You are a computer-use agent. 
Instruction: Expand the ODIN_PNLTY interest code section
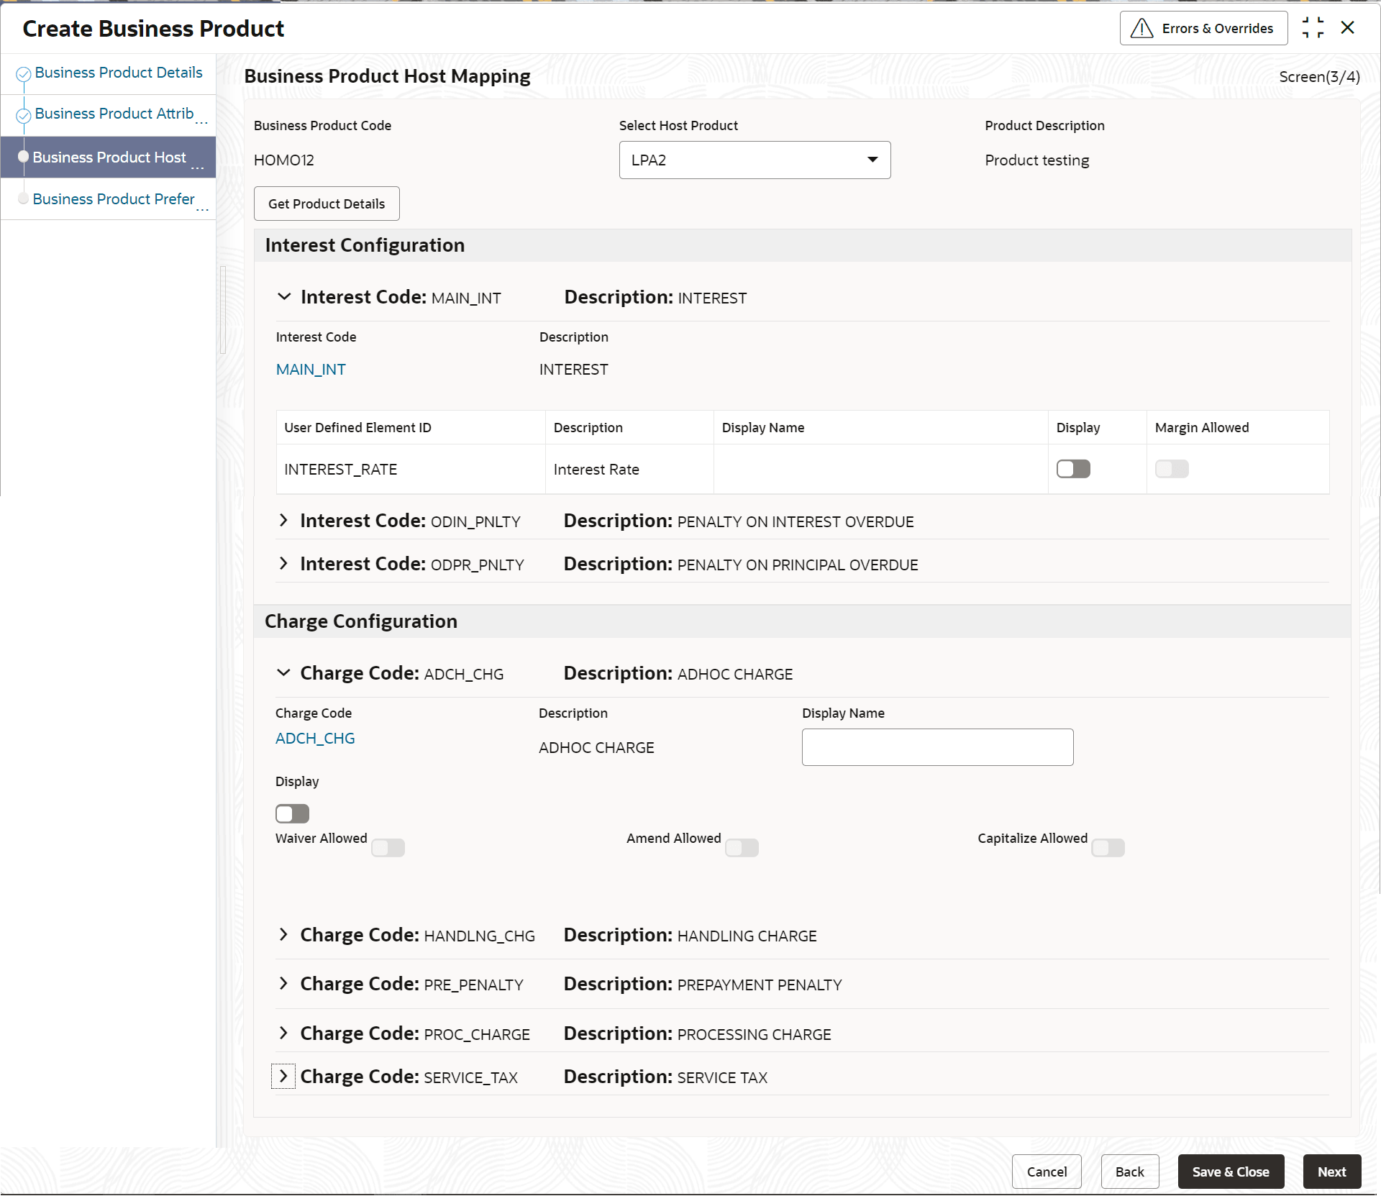[283, 521]
